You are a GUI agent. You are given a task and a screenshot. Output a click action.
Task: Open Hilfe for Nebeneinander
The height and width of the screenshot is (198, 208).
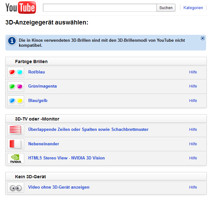click(x=193, y=144)
